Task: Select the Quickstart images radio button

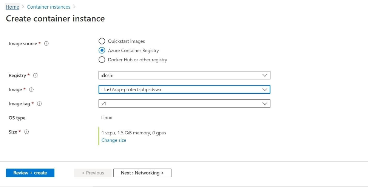Action: point(102,41)
